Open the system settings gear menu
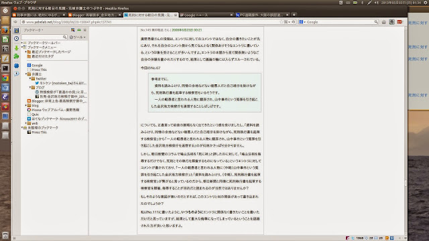The width and height of the screenshot is (429, 241). [x=426, y=3]
